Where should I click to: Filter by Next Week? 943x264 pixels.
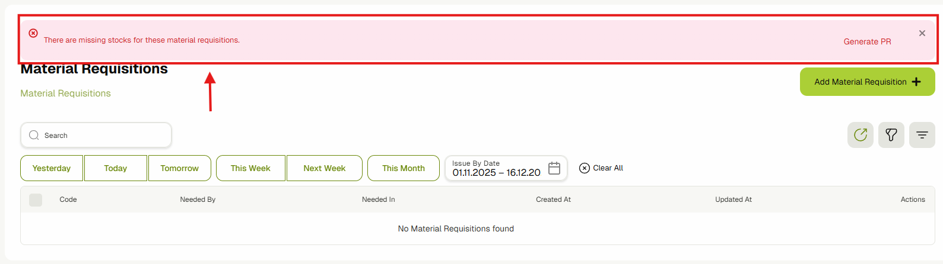pyautogui.click(x=324, y=168)
